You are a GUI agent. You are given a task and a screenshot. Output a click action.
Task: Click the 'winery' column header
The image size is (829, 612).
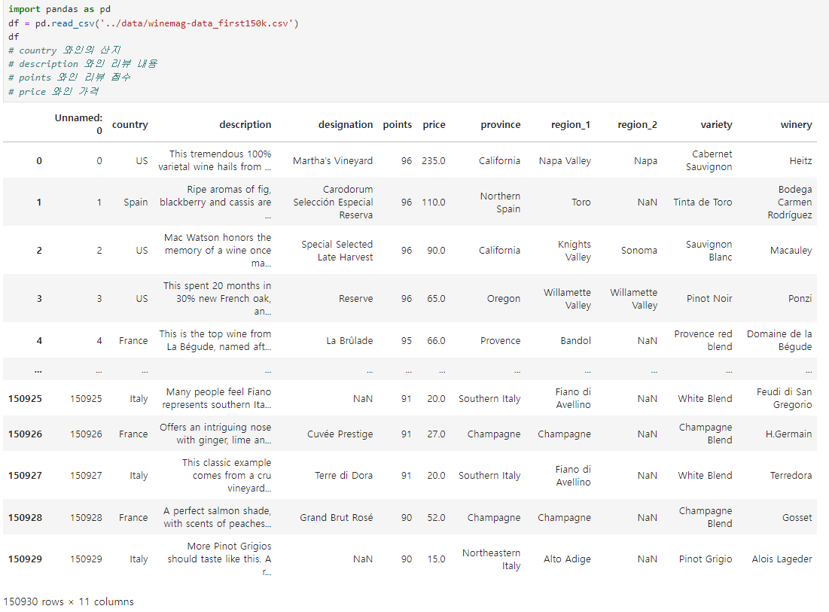(796, 125)
